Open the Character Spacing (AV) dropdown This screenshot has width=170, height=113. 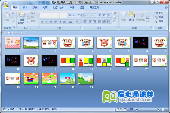(x=65, y=21)
